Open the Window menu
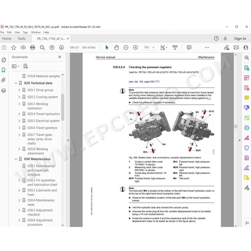 pyautogui.click(x=36, y=32)
